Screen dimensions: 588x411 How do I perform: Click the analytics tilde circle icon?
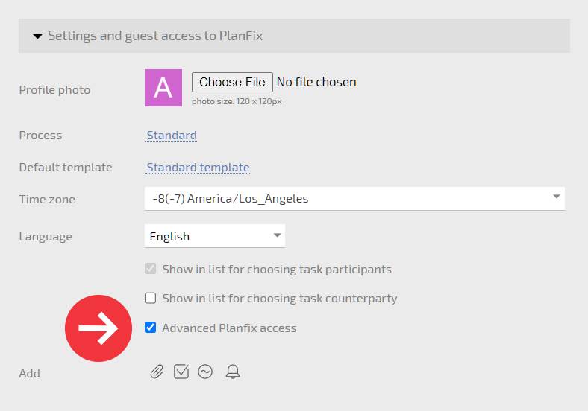coord(205,372)
